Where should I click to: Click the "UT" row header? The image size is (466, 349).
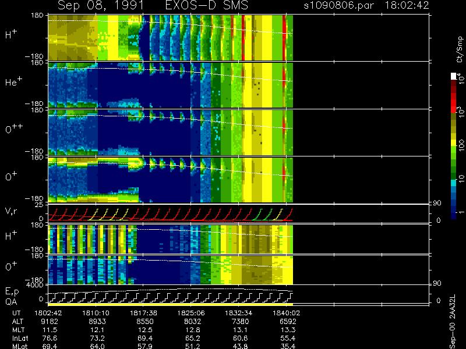17,313
